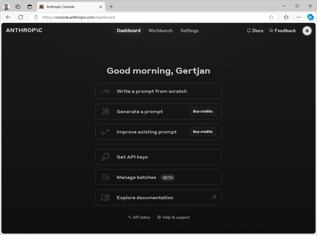Switch to the Workbench tab

(160, 31)
